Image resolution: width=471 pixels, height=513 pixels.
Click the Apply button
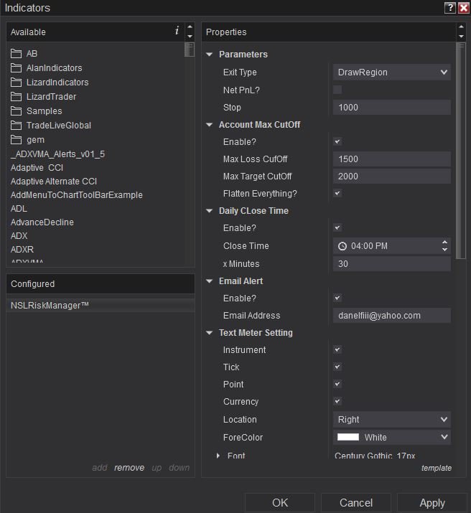coord(432,503)
